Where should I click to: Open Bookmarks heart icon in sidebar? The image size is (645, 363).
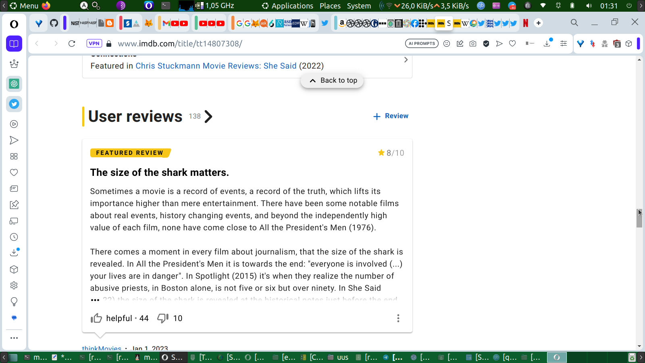tap(14, 173)
